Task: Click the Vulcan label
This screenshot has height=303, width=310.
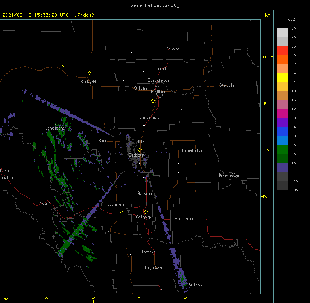Action: tap(195, 285)
